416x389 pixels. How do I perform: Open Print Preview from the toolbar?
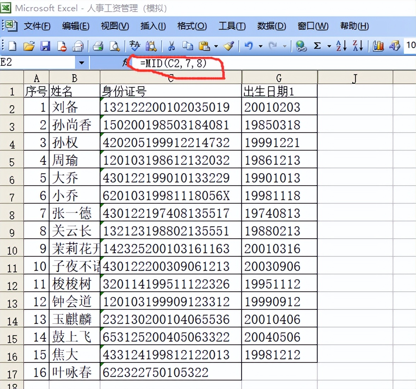click(x=114, y=46)
